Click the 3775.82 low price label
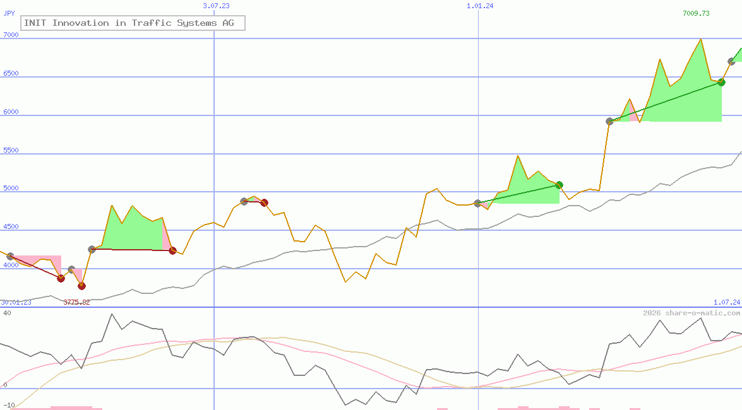The width and height of the screenshot is (742, 410). tap(76, 302)
